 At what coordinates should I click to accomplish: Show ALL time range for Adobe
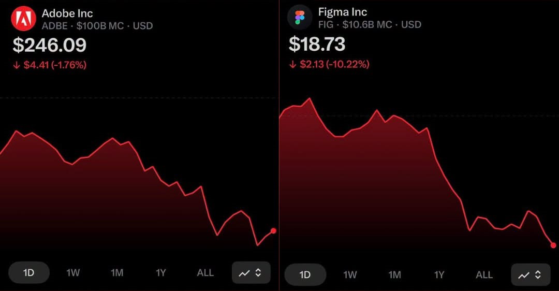coord(205,273)
